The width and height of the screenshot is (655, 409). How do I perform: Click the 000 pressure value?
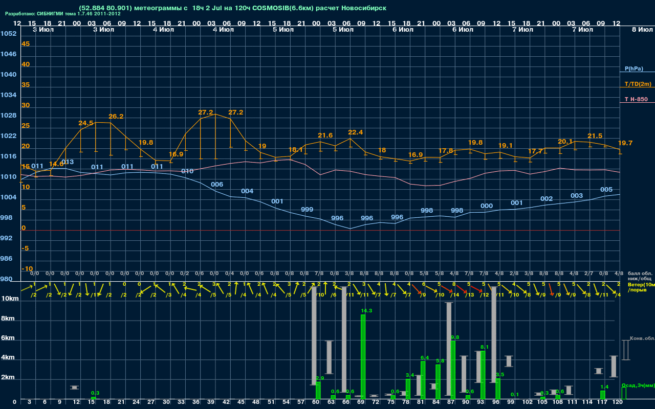(487, 206)
